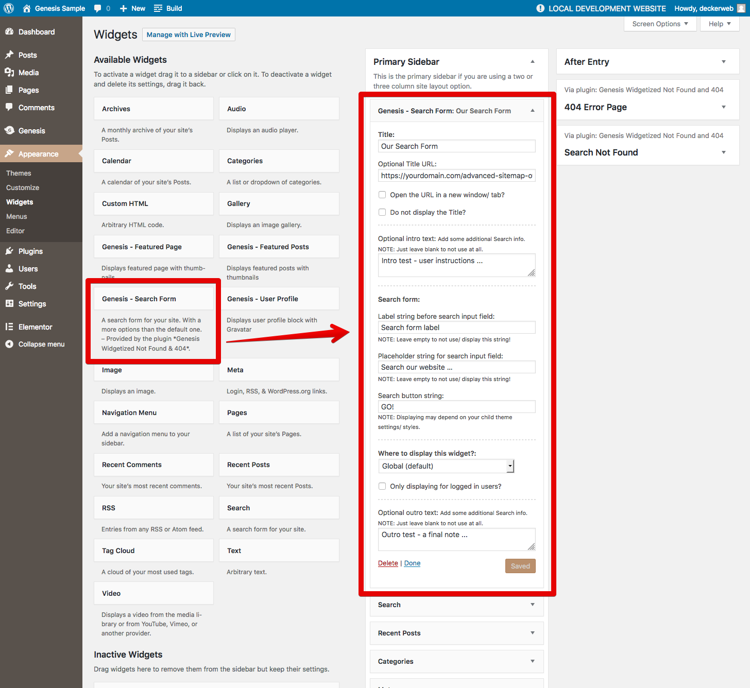750x688 pixels.
Task: Open the comments bubble icon in admin bar
Action: [x=98, y=8]
